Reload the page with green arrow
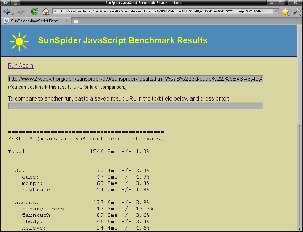Image resolution: width=303 pixels, height=232 pixels. 34,11
